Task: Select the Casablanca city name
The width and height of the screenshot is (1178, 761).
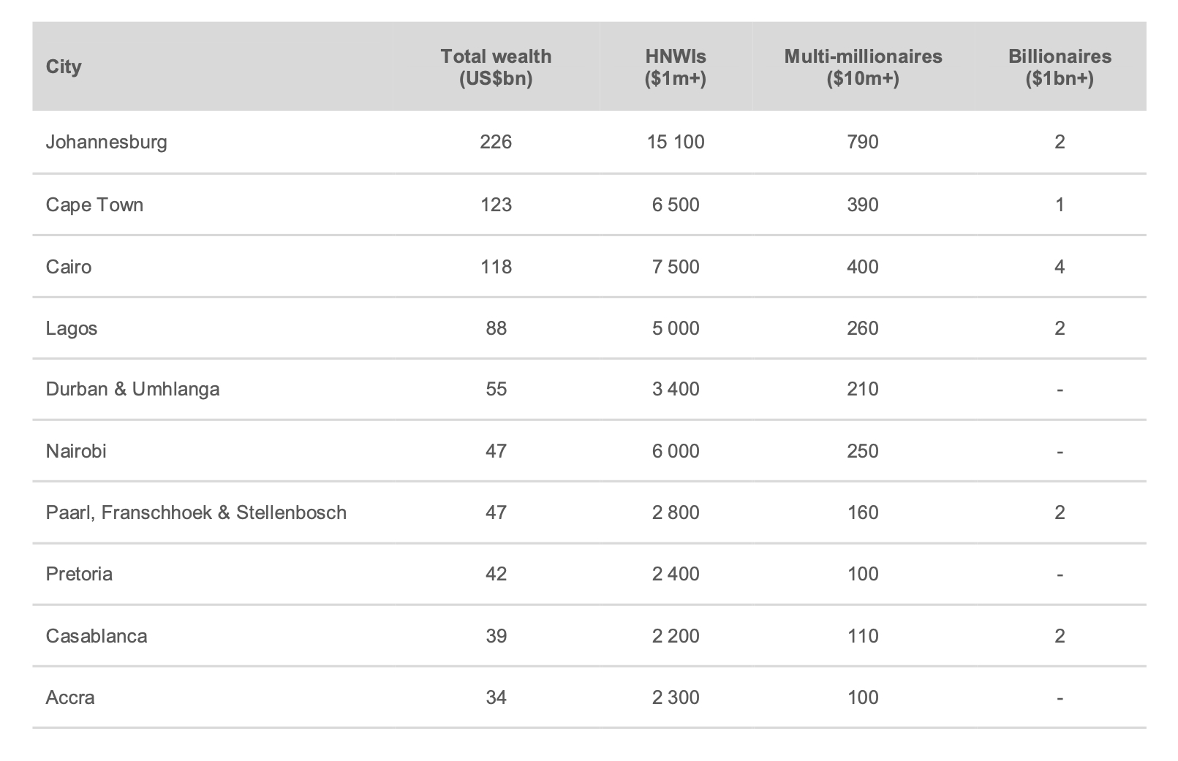Action: [x=97, y=636]
